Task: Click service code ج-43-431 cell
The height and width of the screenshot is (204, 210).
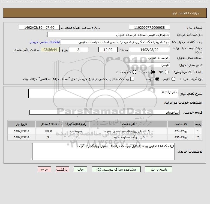Action: pos(181,137)
